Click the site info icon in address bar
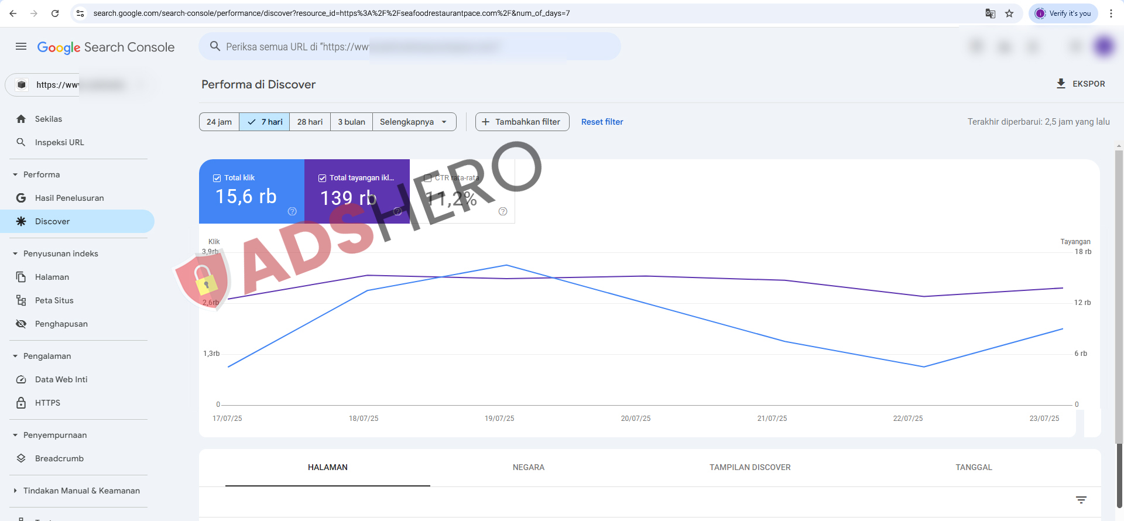 tap(80, 13)
